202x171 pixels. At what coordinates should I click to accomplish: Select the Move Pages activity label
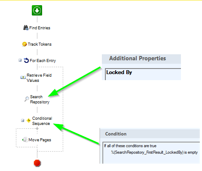coord(40,140)
